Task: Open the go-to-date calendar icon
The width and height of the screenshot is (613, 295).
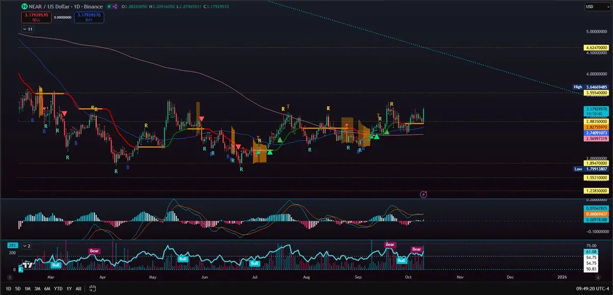Action: (x=92, y=288)
